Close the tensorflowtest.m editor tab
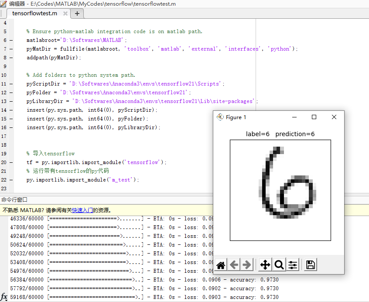 coord(65,14)
